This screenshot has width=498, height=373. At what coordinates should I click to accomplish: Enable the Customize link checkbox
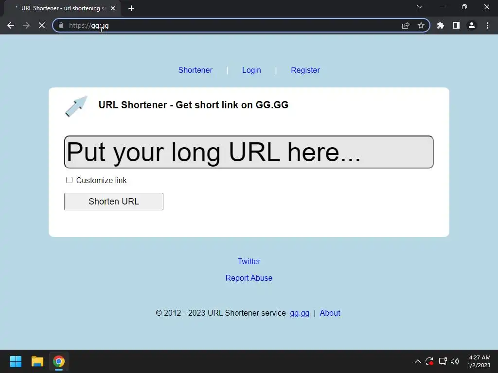pyautogui.click(x=69, y=180)
